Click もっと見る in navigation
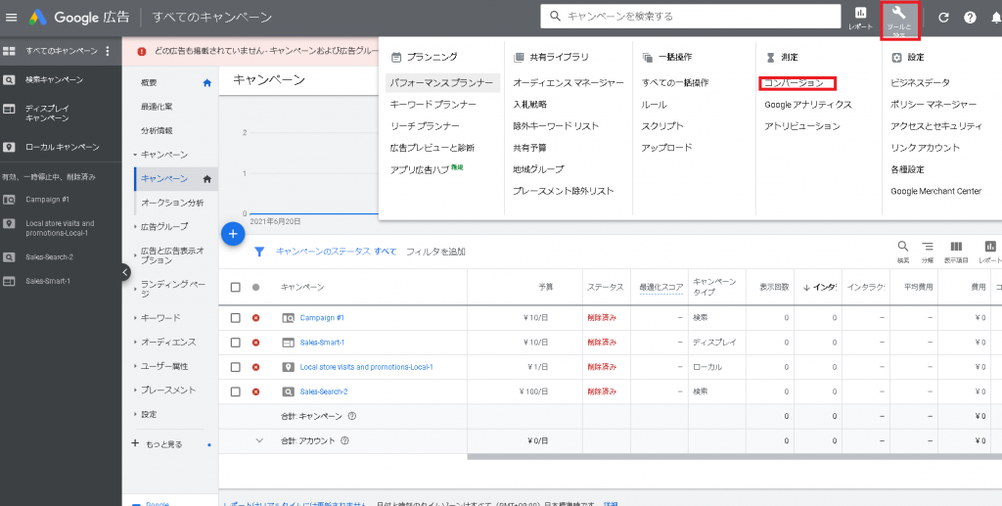This screenshot has height=506, width=1002. point(164,444)
